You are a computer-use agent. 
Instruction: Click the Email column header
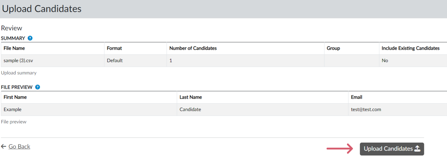tap(357, 97)
